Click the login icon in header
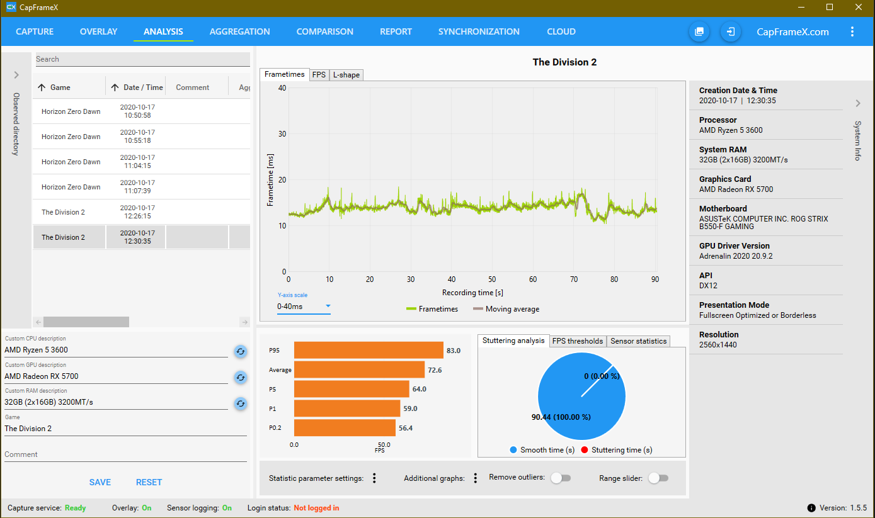Image resolution: width=875 pixels, height=518 pixels. click(x=731, y=31)
